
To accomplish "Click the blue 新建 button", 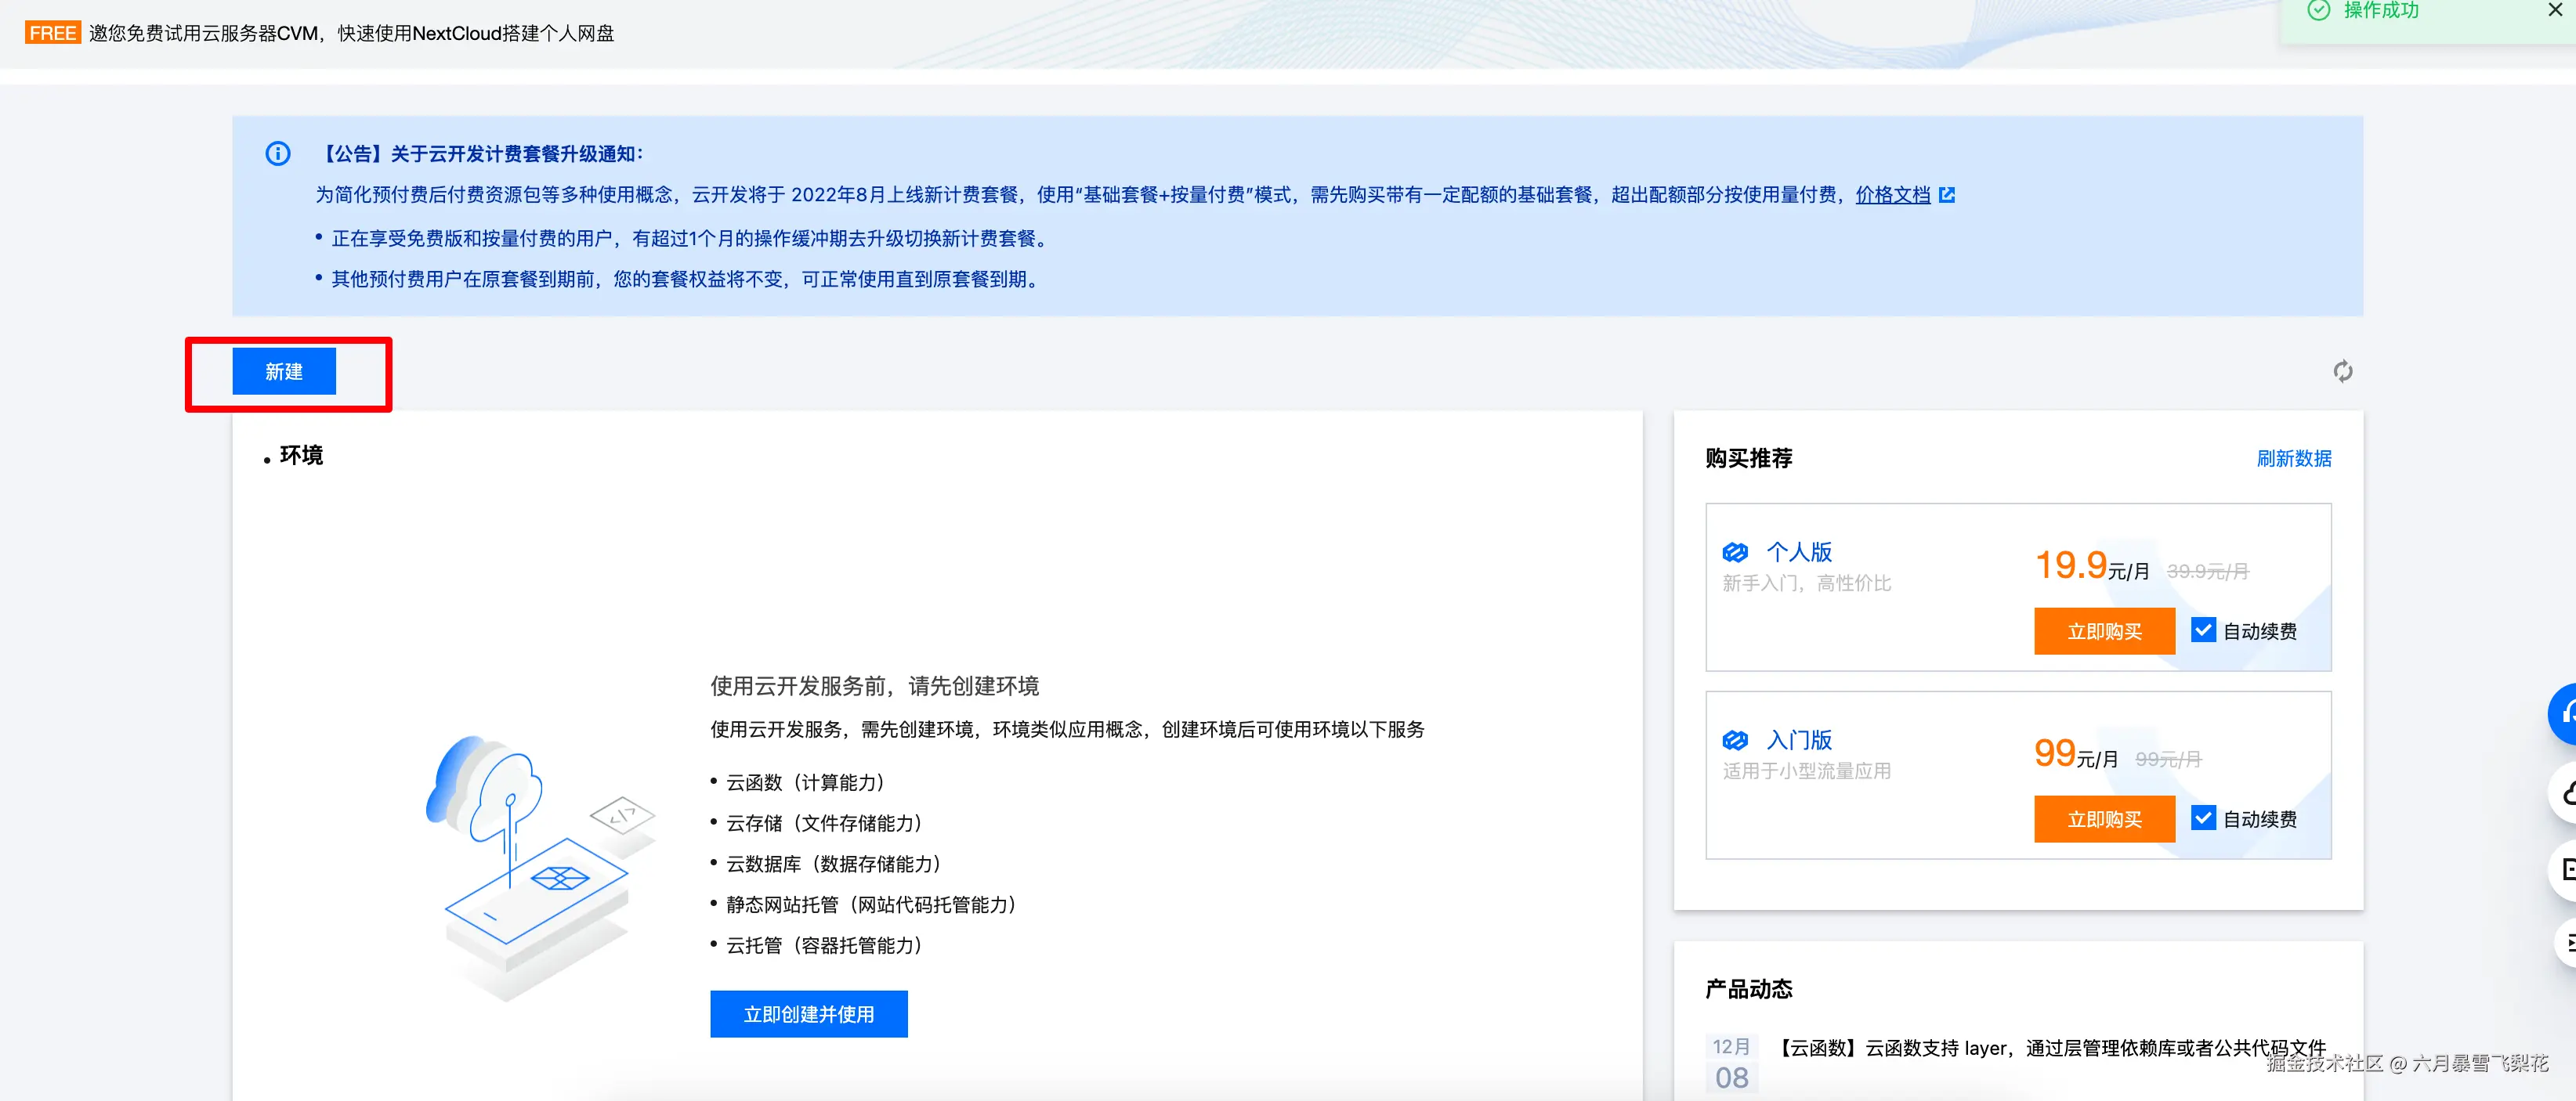I will 284,372.
